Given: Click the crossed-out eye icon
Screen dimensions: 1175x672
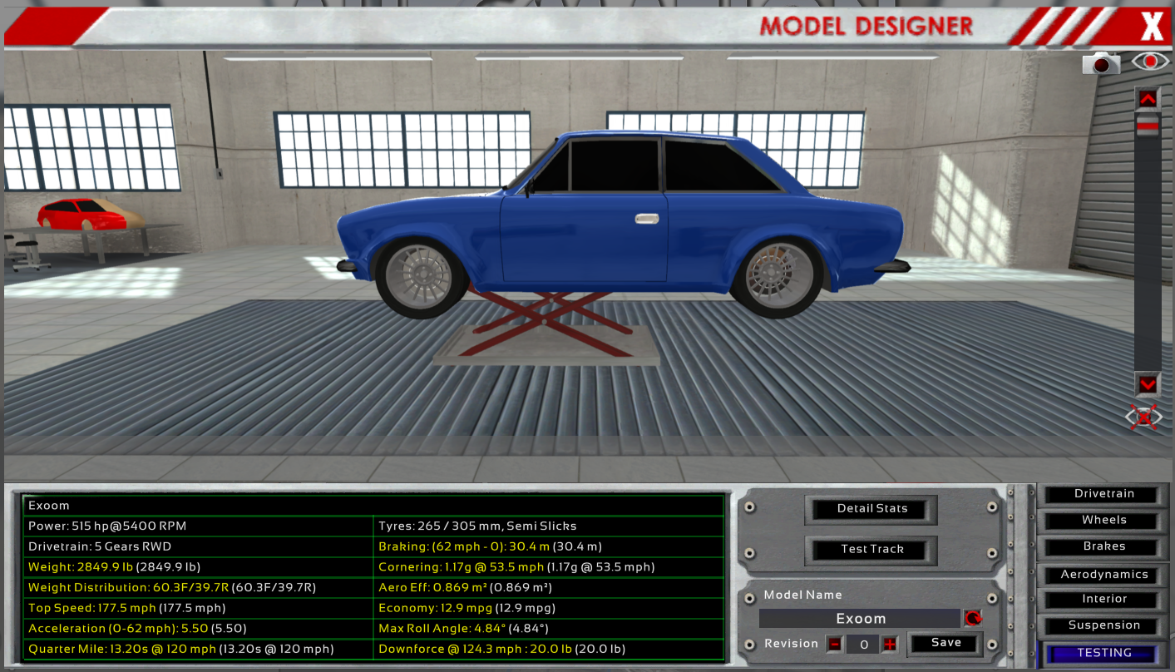Looking at the screenshot, I should [1144, 417].
